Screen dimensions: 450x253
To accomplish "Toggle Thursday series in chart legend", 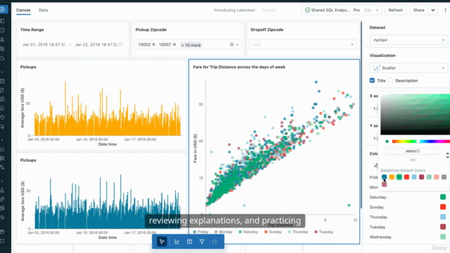I will pos(298,232).
